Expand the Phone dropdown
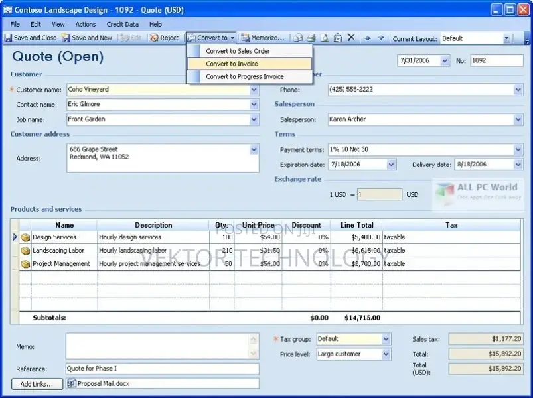 click(518, 90)
